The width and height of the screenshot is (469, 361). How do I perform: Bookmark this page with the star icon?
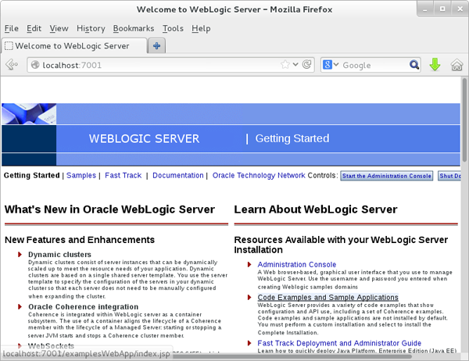coord(285,65)
